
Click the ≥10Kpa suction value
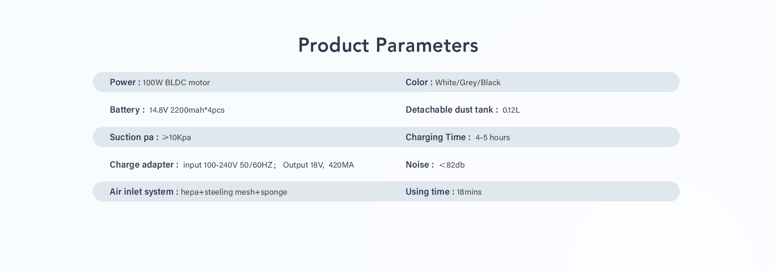176,138
